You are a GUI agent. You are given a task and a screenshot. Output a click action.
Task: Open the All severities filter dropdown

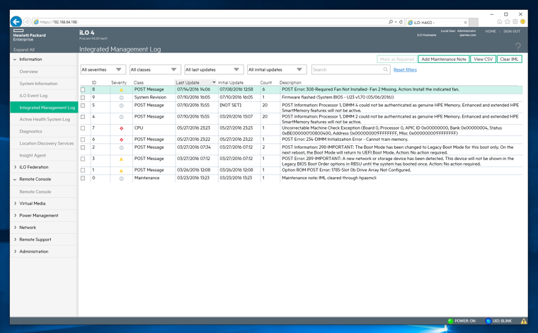tap(103, 69)
